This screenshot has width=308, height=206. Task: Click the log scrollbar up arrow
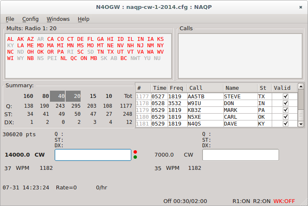coord(301,86)
